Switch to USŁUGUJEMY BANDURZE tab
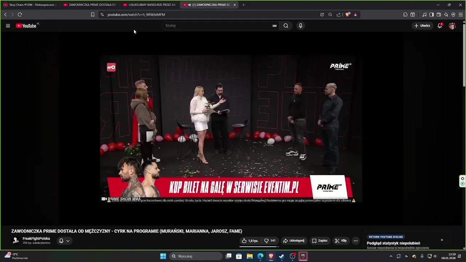This screenshot has width=466, height=262. tap(150, 5)
